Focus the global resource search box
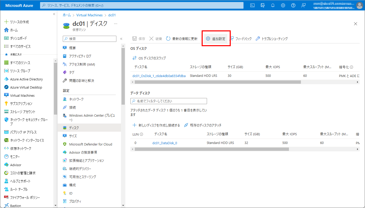Image resolution: width=365 pixels, height=208 pixels. (142, 5)
